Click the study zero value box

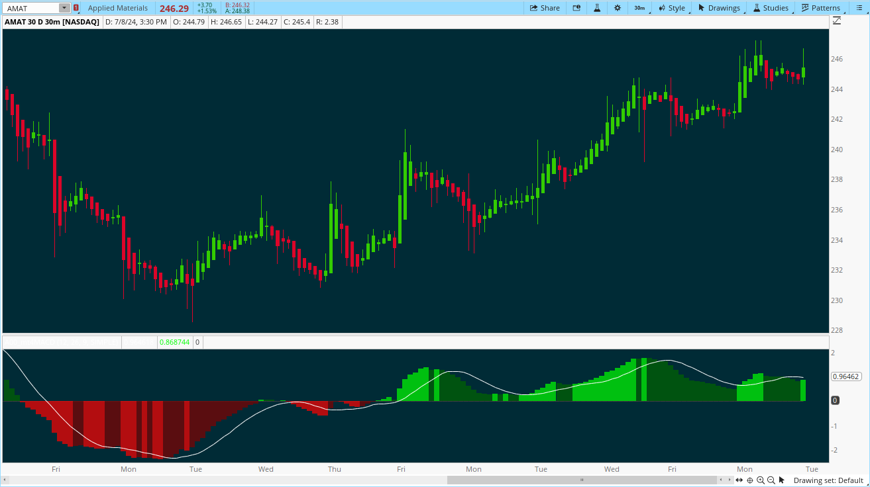[x=197, y=342]
